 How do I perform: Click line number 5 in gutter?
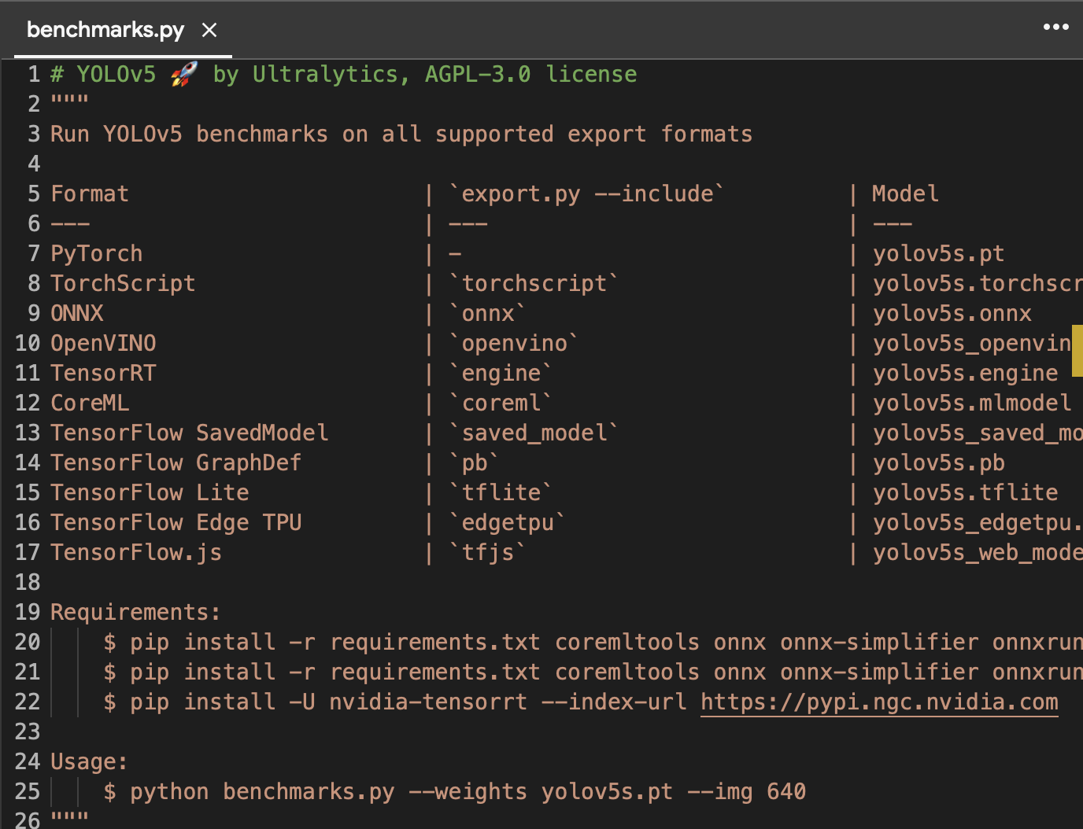pos(34,193)
